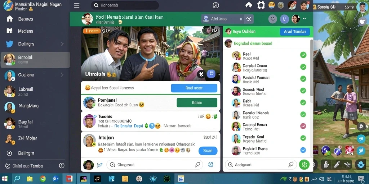
Task: Open the music note app in taskbar
Action: [x=97, y=179]
